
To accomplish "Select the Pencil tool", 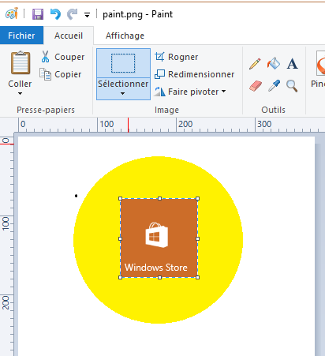I will click(x=255, y=64).
